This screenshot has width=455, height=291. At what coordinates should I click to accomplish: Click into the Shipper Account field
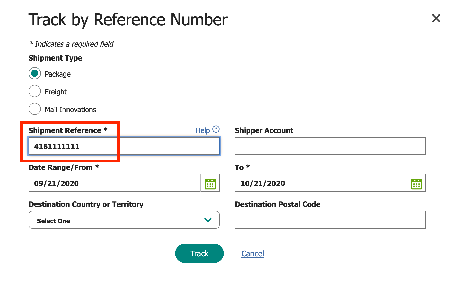point(330,146)
